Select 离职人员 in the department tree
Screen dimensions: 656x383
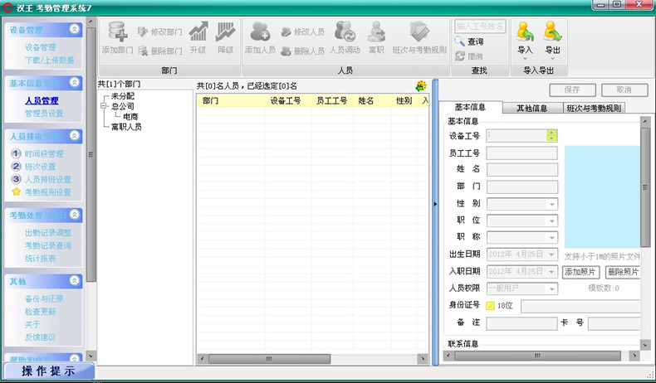(126, 127)
